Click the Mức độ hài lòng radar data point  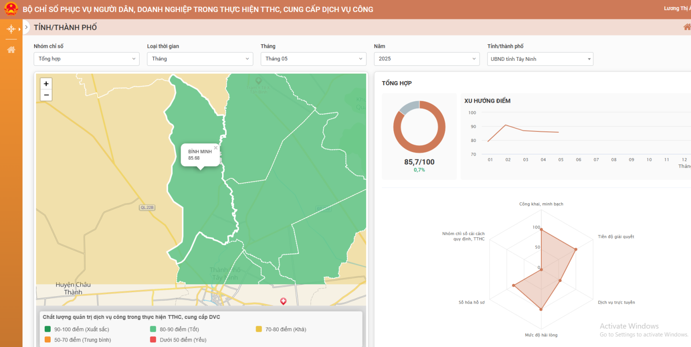[541, 309]
